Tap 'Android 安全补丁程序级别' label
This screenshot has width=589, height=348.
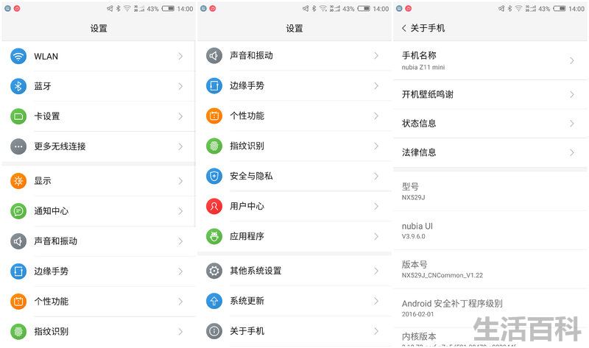click(x=452, y=303)
